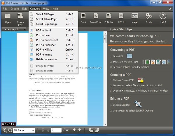Click the Batch gears toolbar icon
This screenshot has width=175, height=136.
point(149,16)
